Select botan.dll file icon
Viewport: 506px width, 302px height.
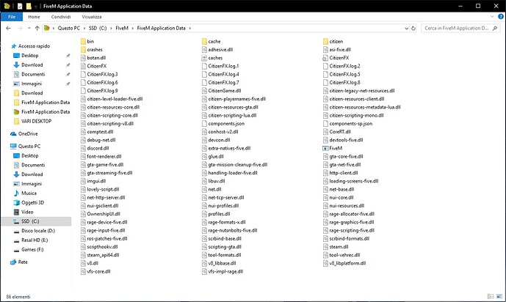[83, 58]
